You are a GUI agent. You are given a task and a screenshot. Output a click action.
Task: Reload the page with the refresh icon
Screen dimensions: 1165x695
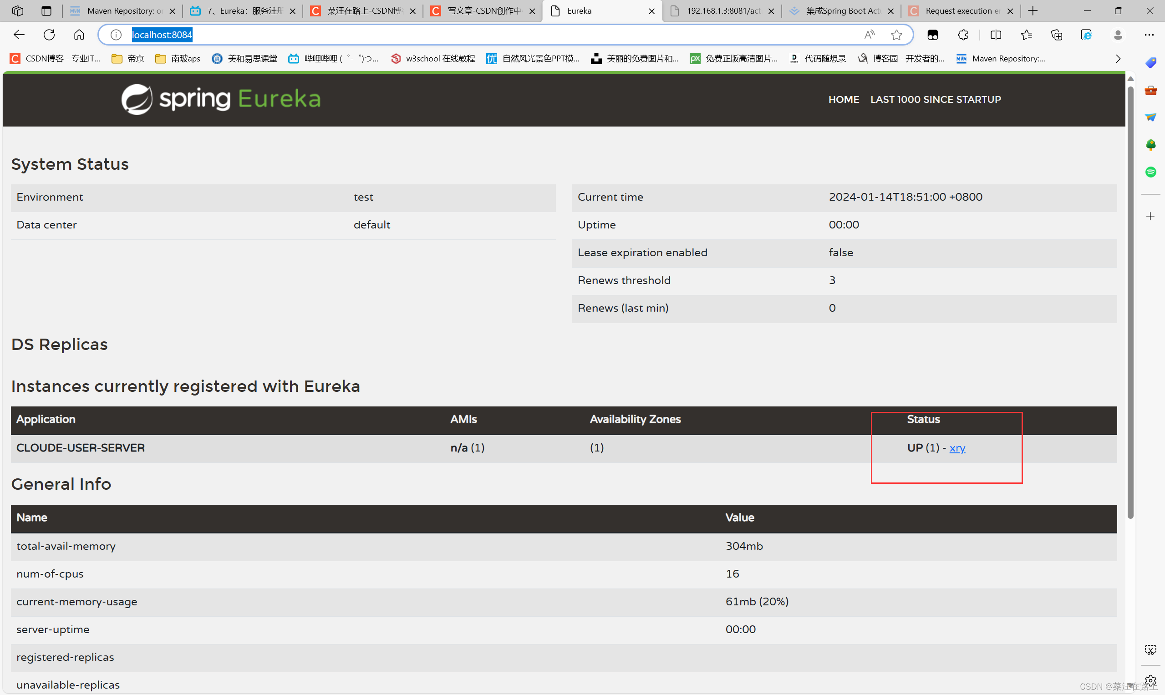pyautogui.click(x=49, y=34)
